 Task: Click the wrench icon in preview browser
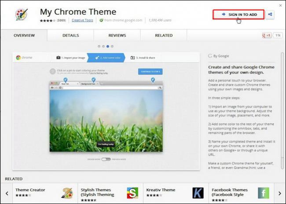(160, 87)
